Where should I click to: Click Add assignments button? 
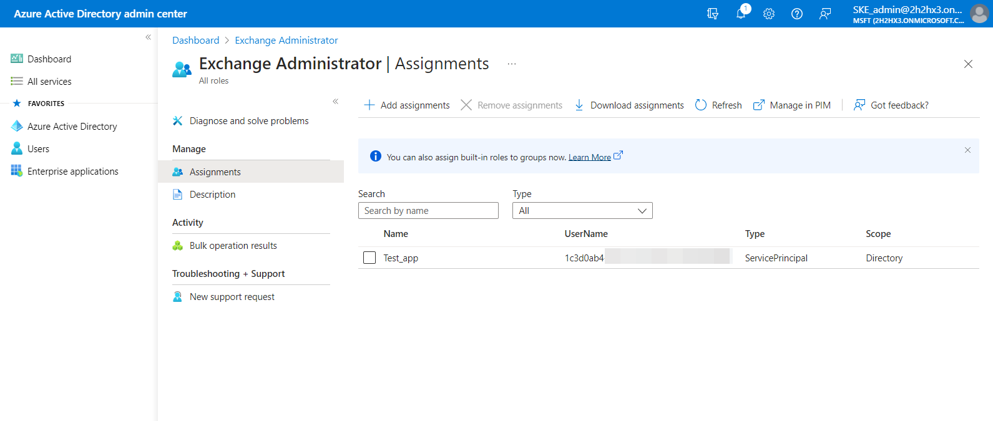[407, 105]
